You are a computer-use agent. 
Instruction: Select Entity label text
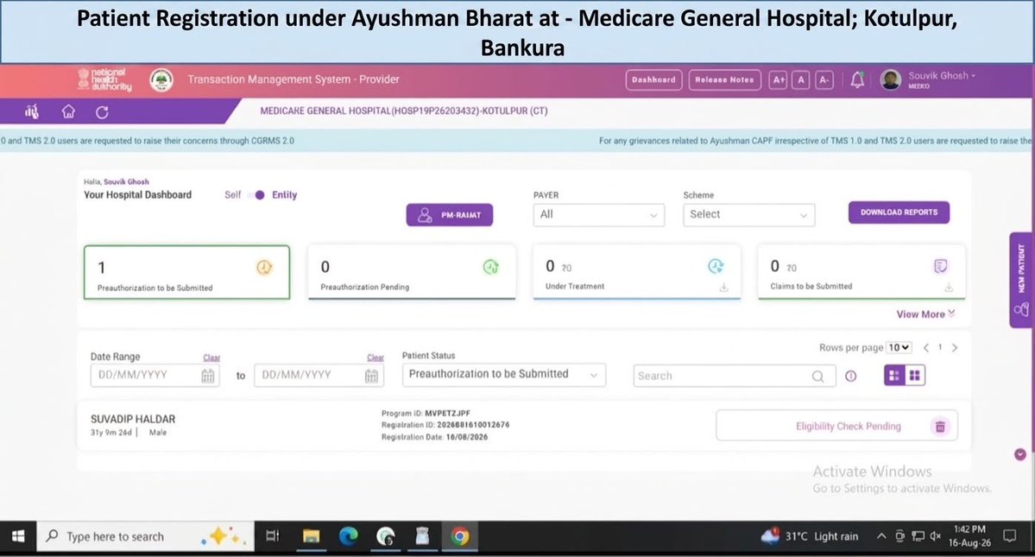pos(285,194)
